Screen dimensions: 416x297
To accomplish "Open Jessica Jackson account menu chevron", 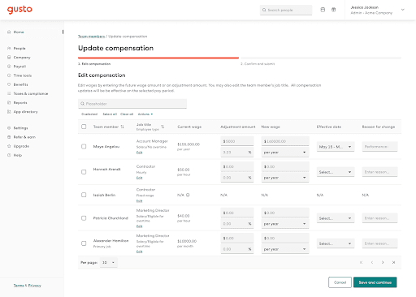I will (403, 10).
